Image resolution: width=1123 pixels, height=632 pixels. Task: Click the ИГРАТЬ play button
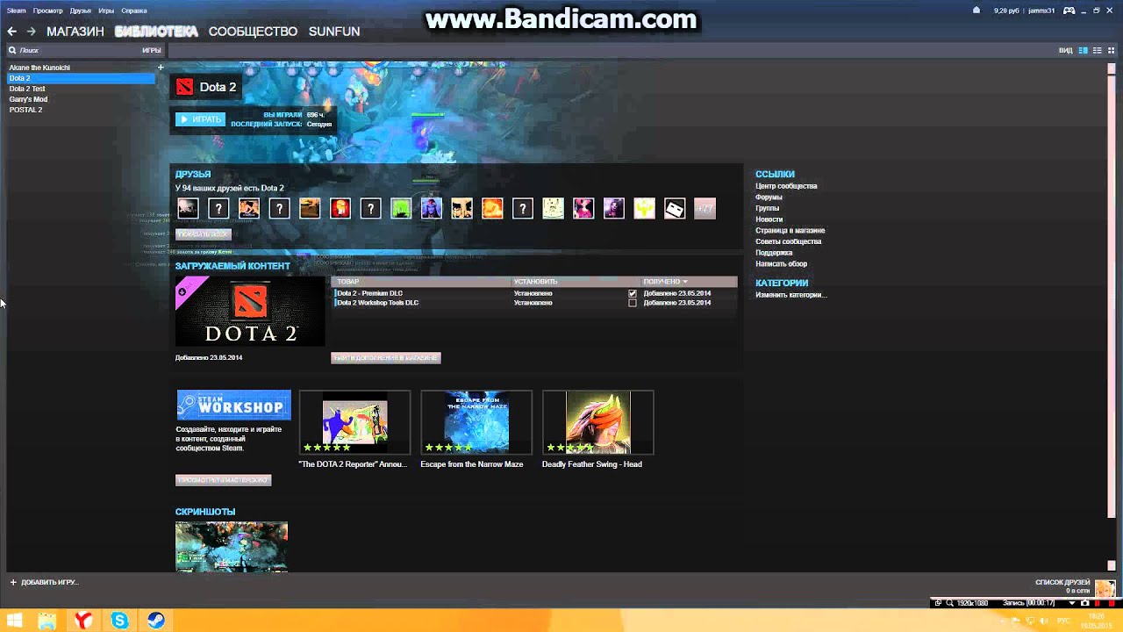pyautogui.click(x=200, y=119)
